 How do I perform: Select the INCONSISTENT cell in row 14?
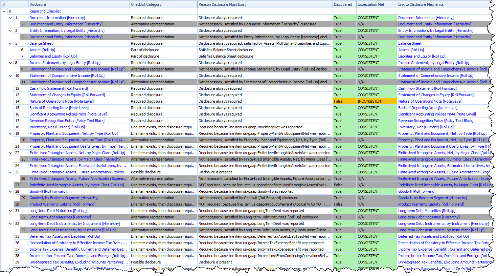coord(377,101)
